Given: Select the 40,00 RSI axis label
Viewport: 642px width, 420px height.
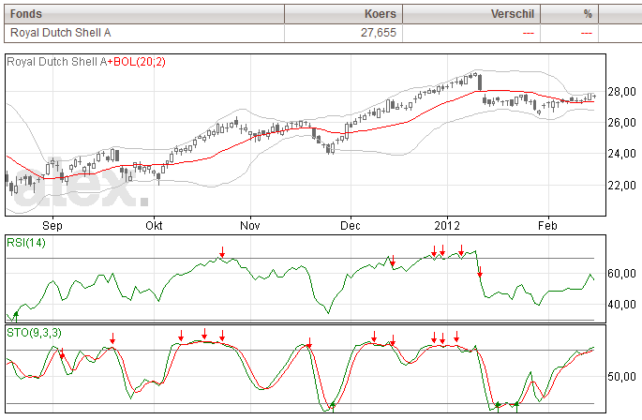Looking at the screenshot, I should click(621, 305).
